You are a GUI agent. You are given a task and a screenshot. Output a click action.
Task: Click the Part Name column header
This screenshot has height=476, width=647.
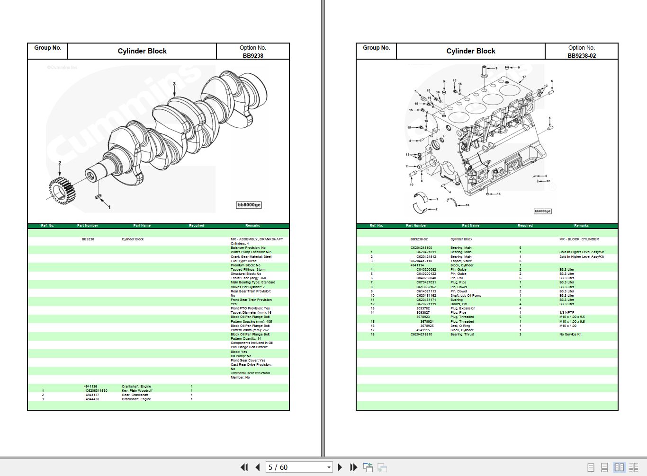click(x=142, y=226)
